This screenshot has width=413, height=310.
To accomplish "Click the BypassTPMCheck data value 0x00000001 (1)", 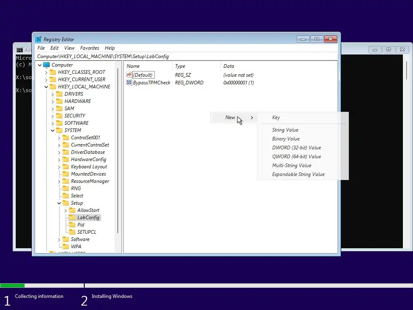I will point(239,82).
